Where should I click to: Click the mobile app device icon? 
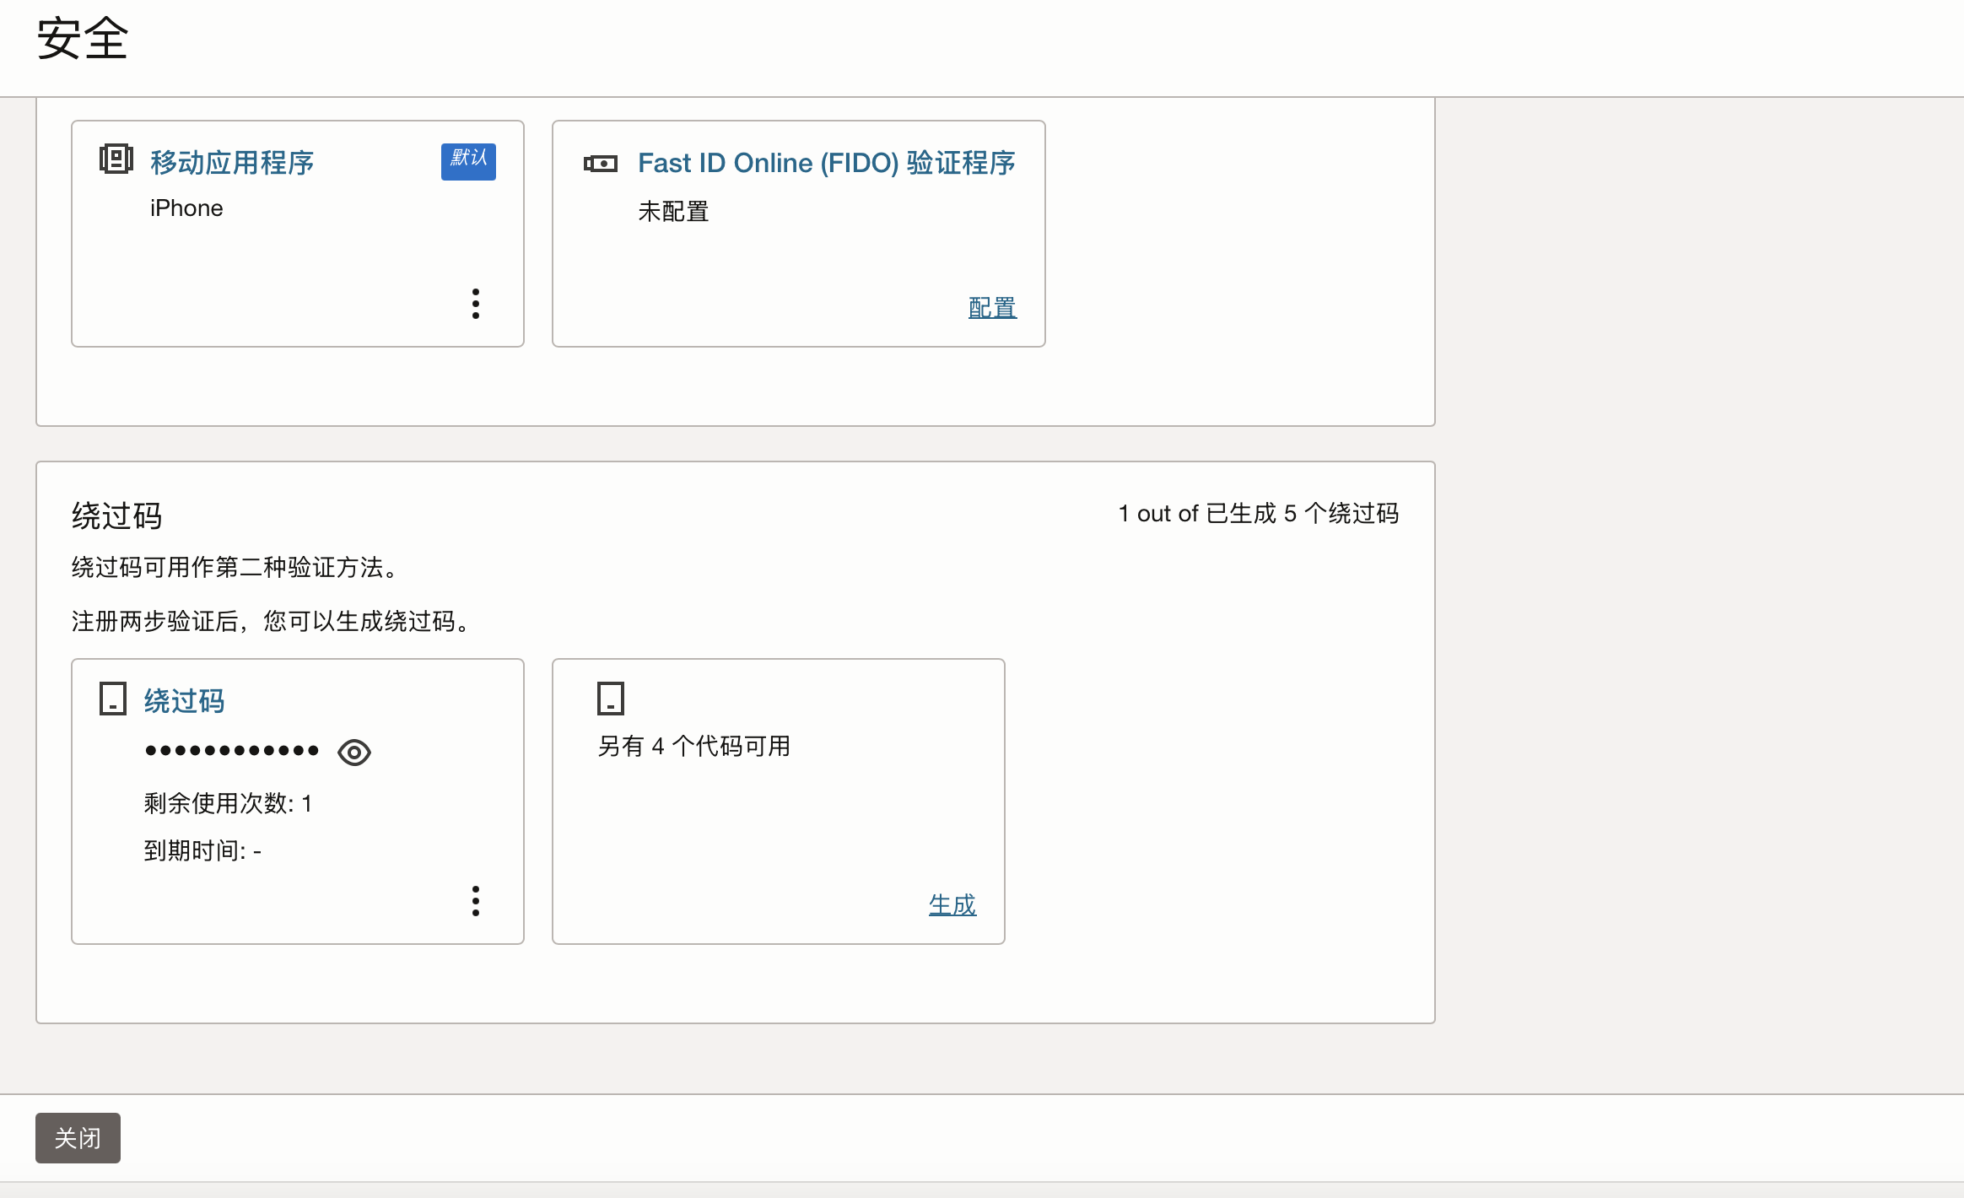[116, 159]
